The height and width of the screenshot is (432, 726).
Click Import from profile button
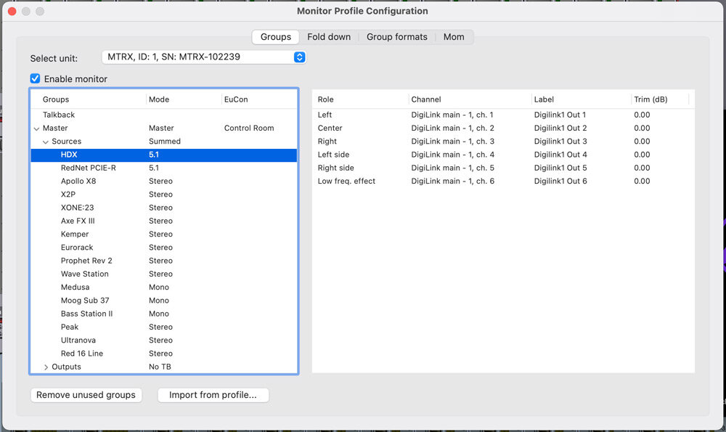tap(213, 395)
